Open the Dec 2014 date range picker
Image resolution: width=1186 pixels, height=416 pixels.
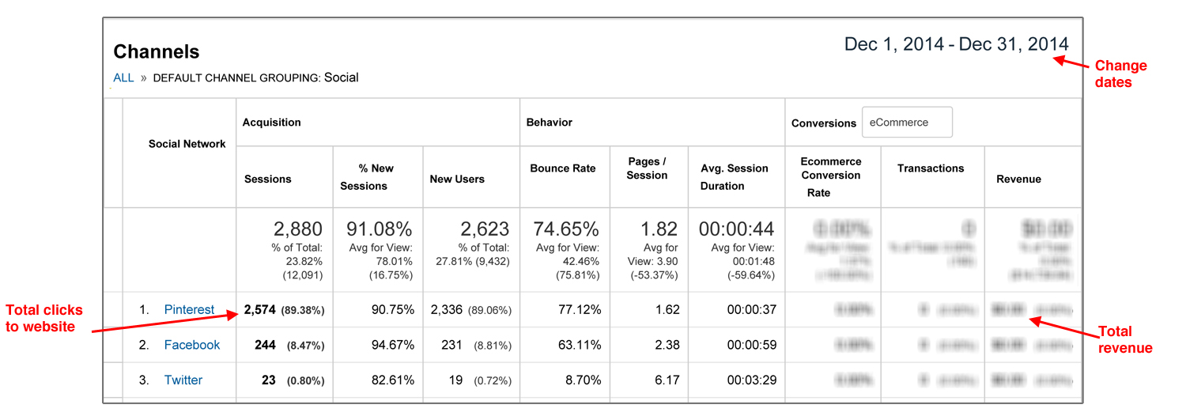tap(956, 44)
